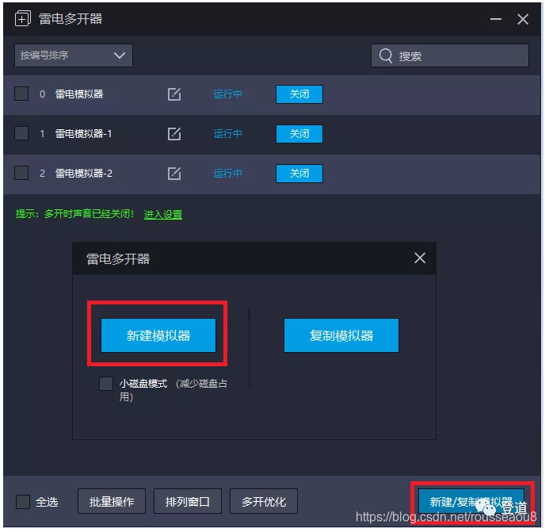Click the 多开优化 button
The image size is (545, 532).
264,501
